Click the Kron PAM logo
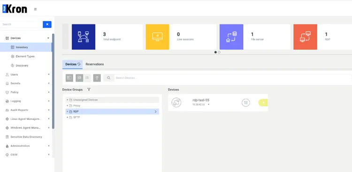The height and width of the screenshot is (172, 352). 15,9
